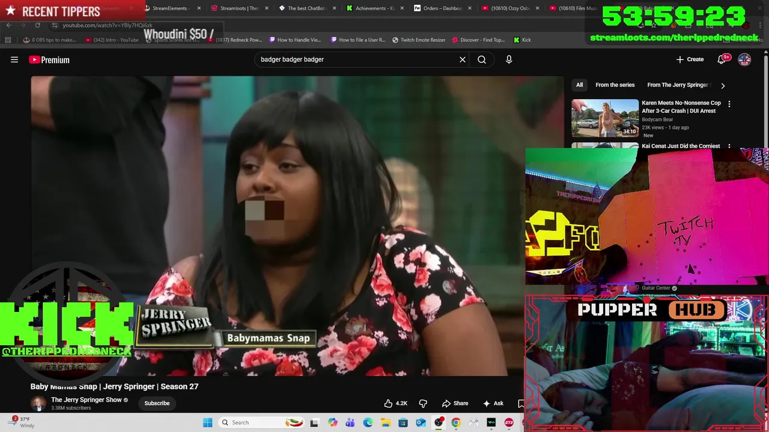Open the Karen Meets No-Nonsense Cop video title

[x=681, y=107]
